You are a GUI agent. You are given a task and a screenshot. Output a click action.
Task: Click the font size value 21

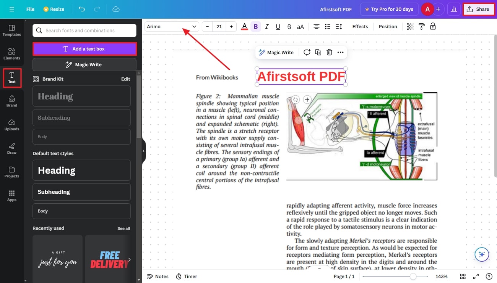click(x=219, y=26)
